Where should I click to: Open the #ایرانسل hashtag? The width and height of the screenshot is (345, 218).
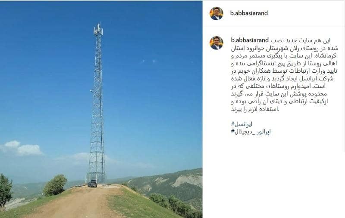(241, 124)
